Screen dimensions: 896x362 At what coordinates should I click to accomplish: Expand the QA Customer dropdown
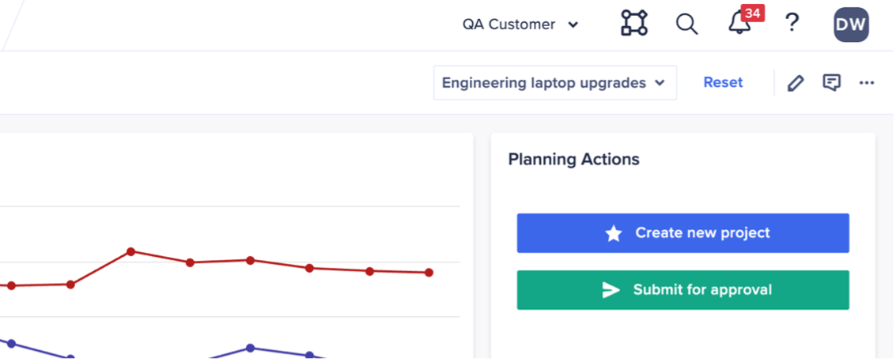[x=520, y=25]
